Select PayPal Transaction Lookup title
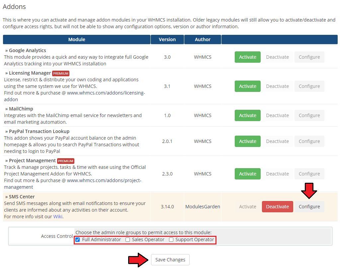Image resolution: width=340 pixels, height=269 pixels. pos(39,131)
